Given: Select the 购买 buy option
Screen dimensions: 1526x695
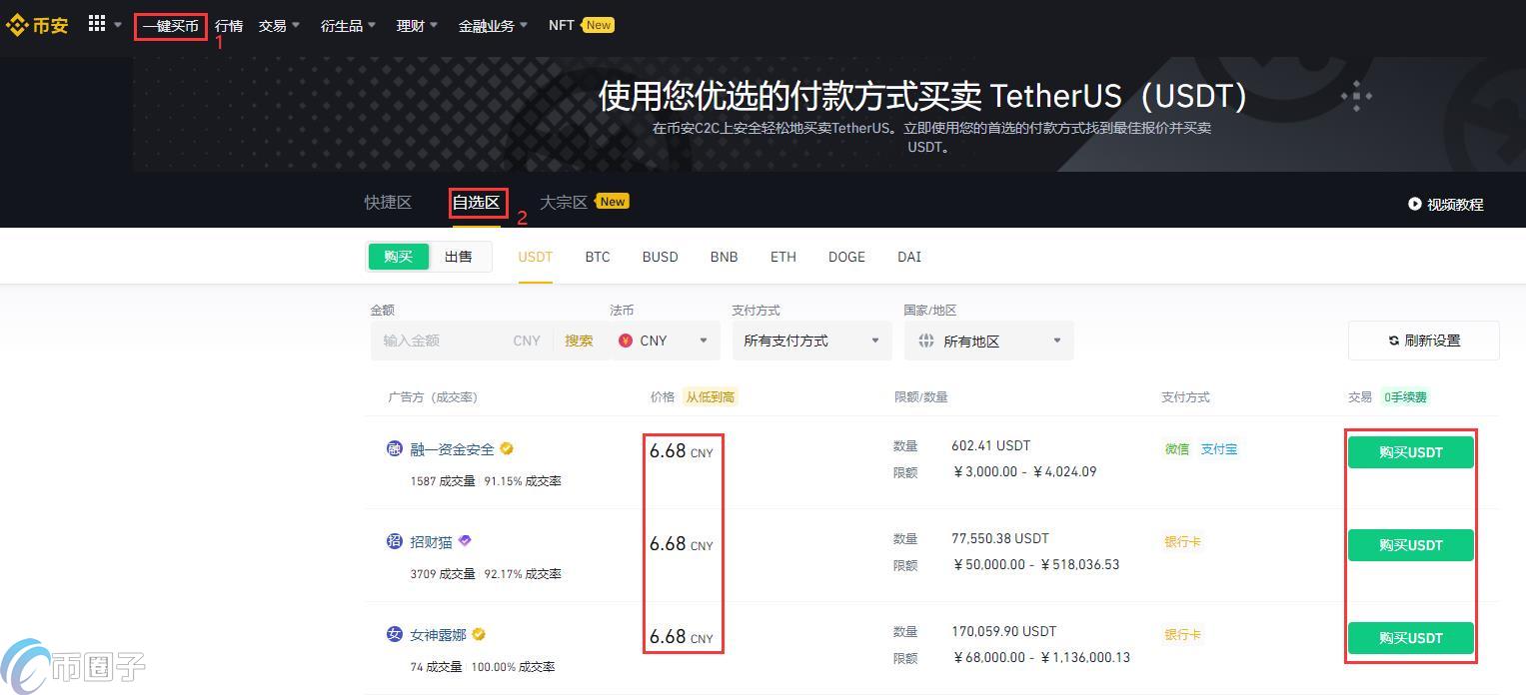Looking at the screenshot, I should click(398, 256).
